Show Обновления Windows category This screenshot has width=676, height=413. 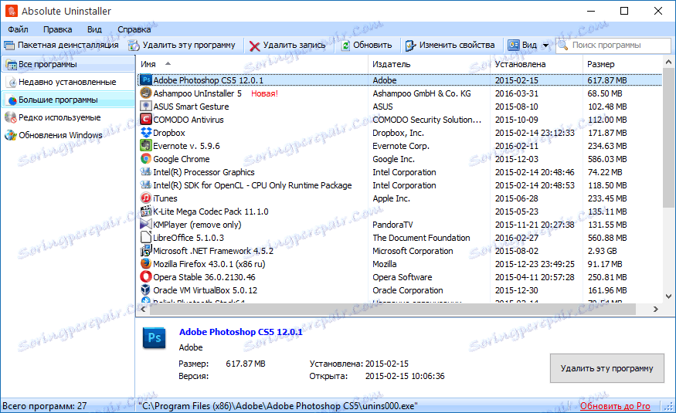[x=69, y=135]
